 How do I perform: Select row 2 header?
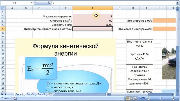click(3, 16)
